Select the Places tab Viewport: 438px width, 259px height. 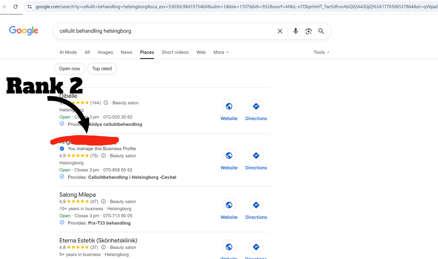147,52
